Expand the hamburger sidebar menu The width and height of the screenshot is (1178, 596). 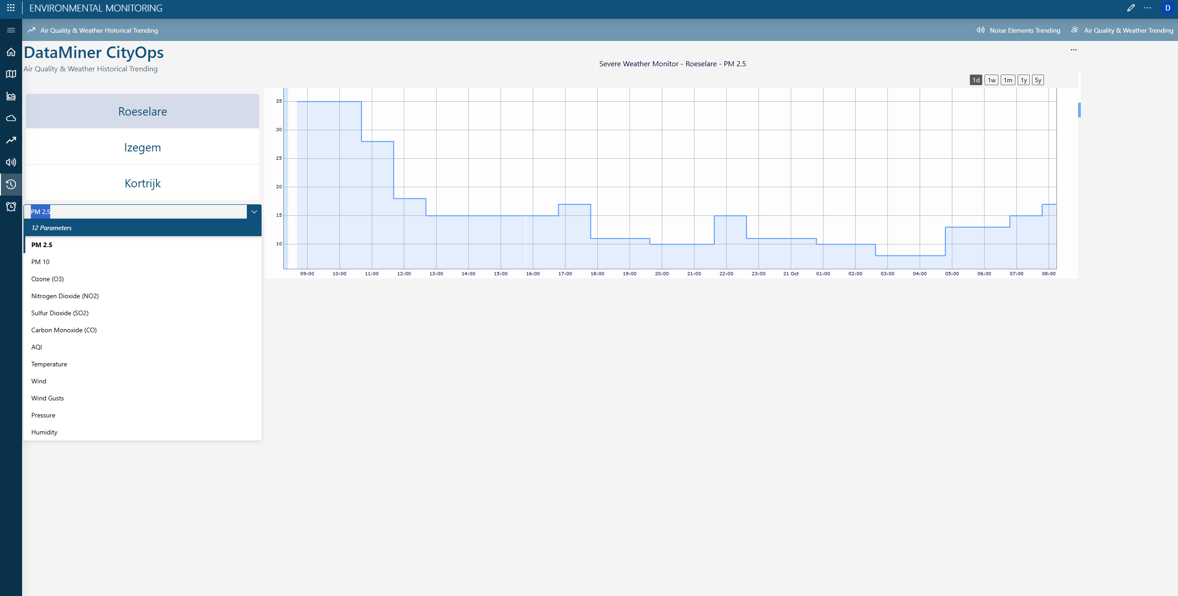pyautogui.click(x=11, y=30)
